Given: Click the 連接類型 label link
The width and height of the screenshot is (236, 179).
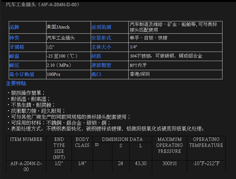Looking at the screenshot, I should [101, 65].
